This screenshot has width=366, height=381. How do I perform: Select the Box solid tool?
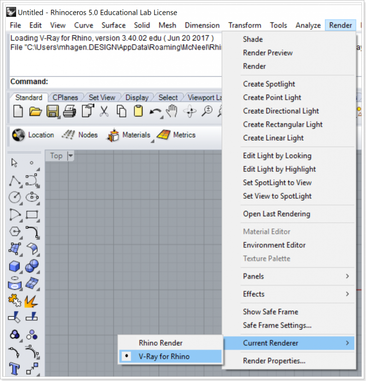[x=14, y=266]
